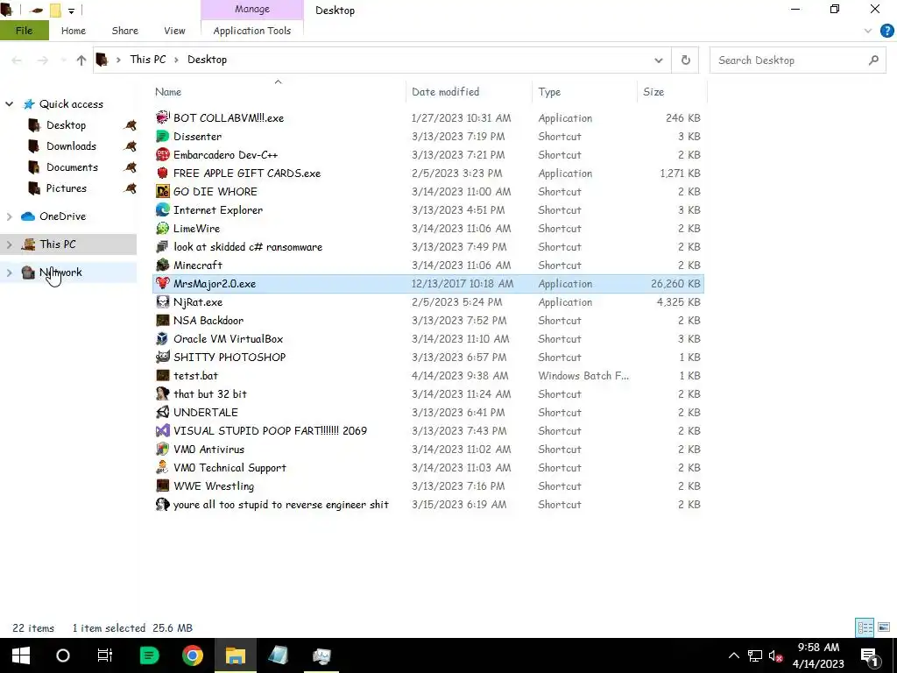Go up one folder level
The image size is (897, 673).
(x=81, y=60)
